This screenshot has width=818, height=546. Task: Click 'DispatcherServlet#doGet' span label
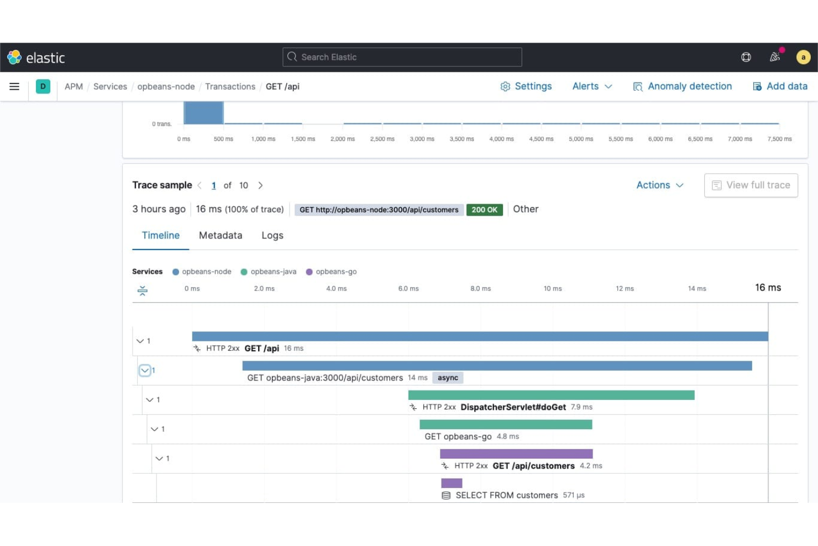tap(513, 407)
